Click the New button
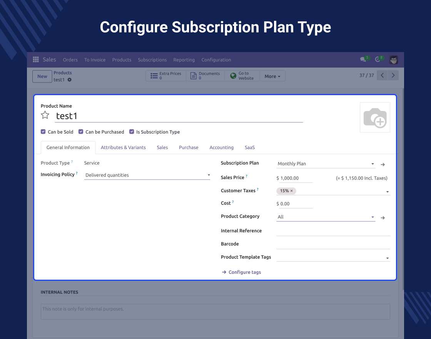 point(42,76)
